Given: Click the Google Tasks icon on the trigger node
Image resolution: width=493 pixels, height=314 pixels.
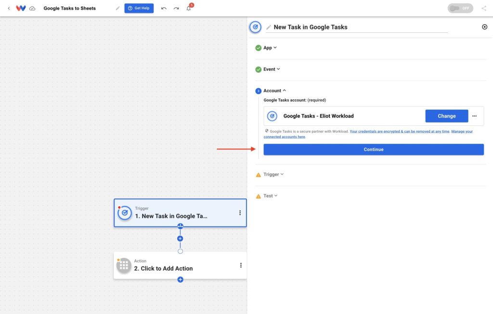Looking at the screenshot, I should (x=125, y=213).
